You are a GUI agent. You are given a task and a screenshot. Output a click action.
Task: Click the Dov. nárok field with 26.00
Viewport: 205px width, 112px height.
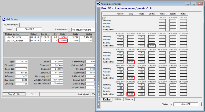click(x=22, y=80)
